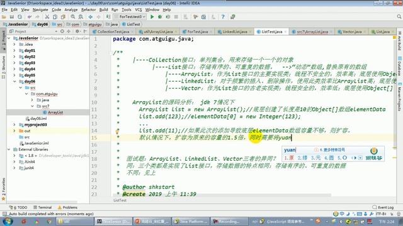Click the Replace icon in toolbar
This screenshot has height=226, width=403.
(81, 17)
